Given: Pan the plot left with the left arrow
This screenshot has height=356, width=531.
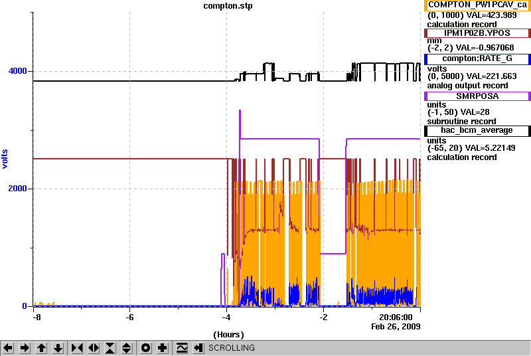Looking at the screenshot, I should click(x=8, y=348).
